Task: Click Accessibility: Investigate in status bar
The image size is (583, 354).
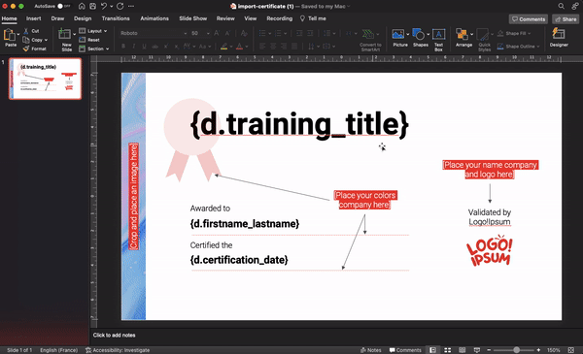Action: (118, 350)
